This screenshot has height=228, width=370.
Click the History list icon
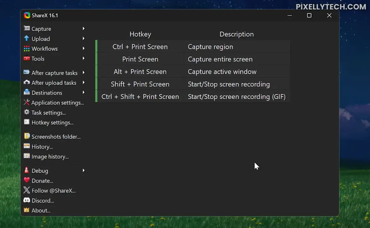(x=27, y=146)
